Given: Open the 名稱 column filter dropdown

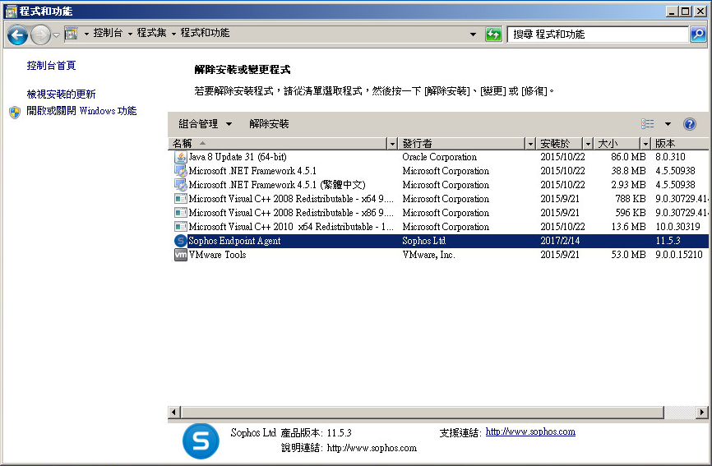Looking at the screenshot, I should click(393, 144).
